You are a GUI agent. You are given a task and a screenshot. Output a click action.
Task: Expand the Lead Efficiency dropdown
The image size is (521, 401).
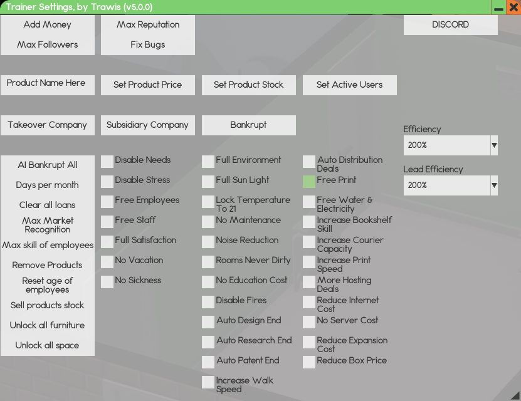point(494,185)
